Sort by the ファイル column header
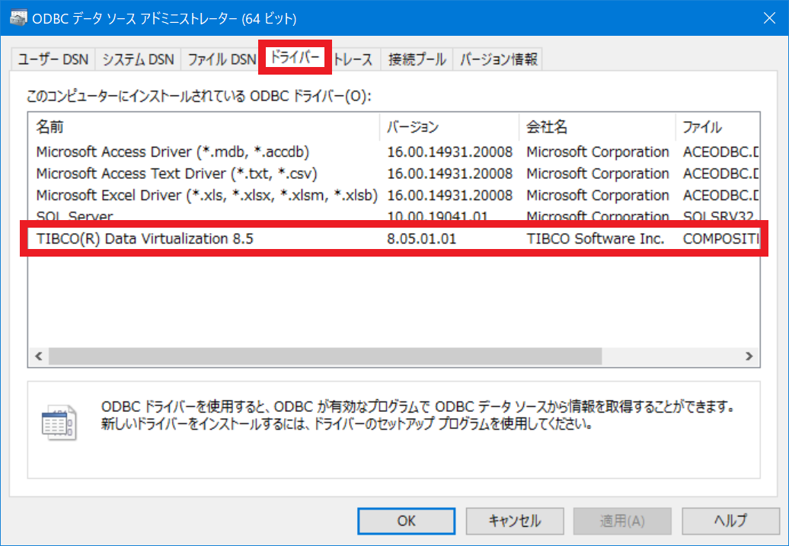Viewport: 789px width, 546px height. [x=717, y=127]
